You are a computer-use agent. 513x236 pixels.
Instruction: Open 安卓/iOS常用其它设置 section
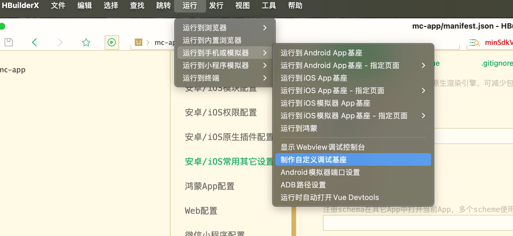click(x=229, y=162)
